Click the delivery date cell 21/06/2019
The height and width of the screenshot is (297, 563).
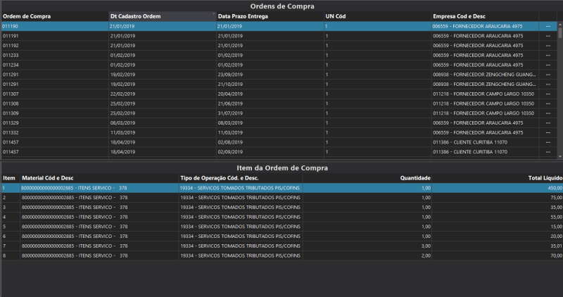(270, 103)
